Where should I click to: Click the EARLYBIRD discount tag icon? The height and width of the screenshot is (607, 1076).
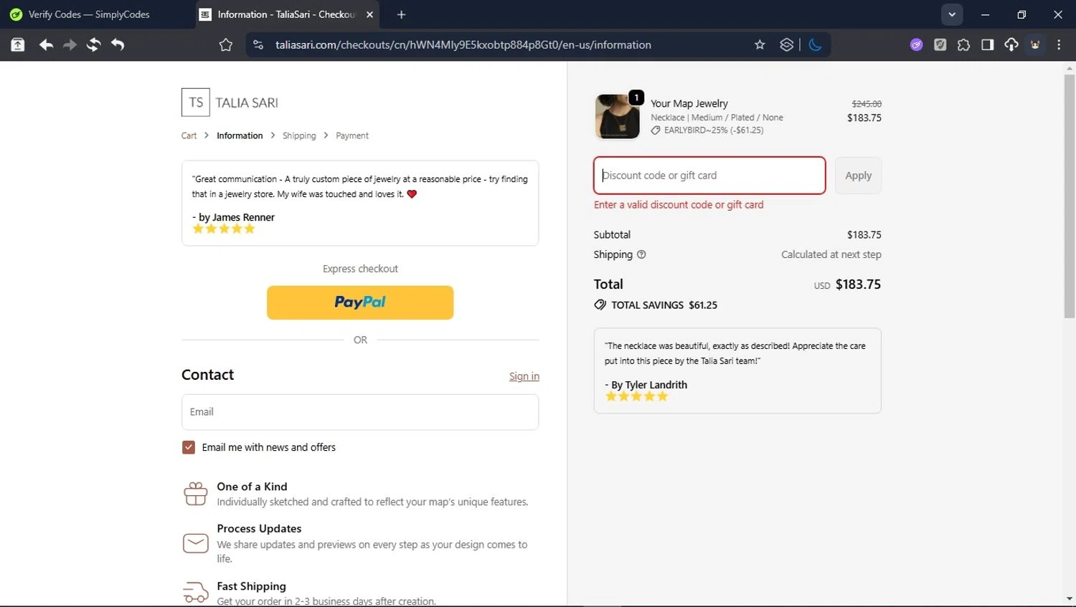pyautogui.click(x=656, y=130)
